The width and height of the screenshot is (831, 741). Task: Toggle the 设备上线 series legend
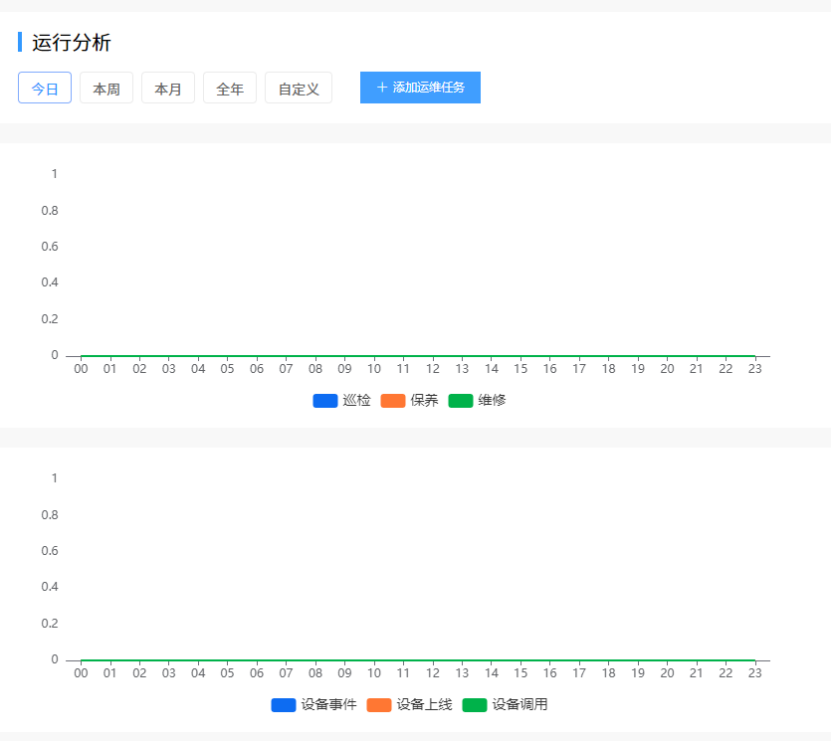tap(409, 705)
